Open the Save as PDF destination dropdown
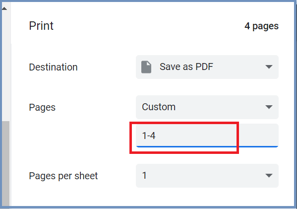This screenshot has height=209, width=297. point(207,67)
